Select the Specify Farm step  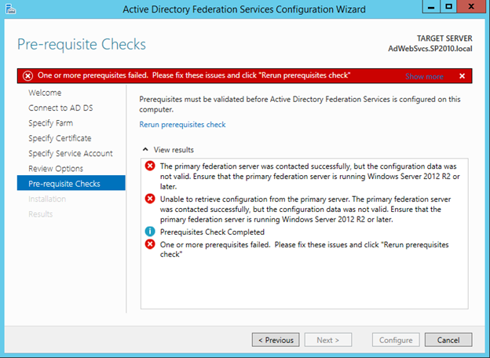[52, 123]
